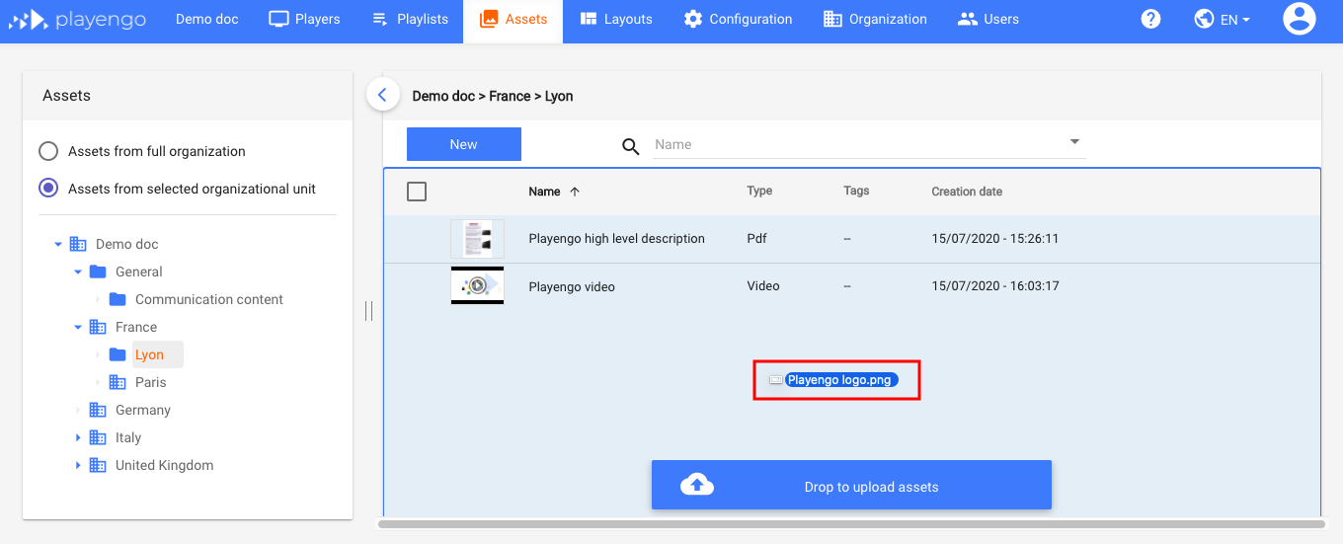Collapse the Demo doc tree node

[58, 244]
